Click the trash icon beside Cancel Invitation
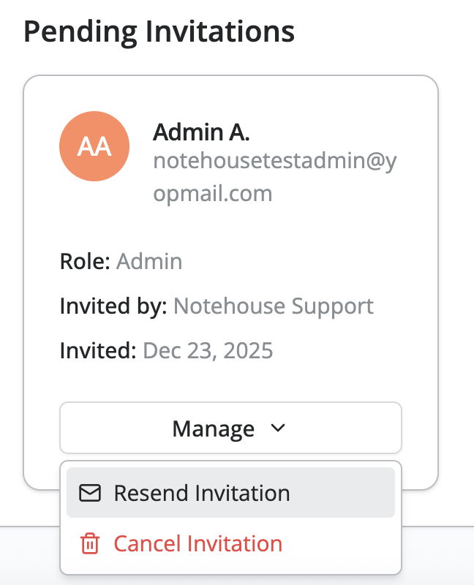Image resolution: width=474 pixels, height=585 pixels. [89, 543]
